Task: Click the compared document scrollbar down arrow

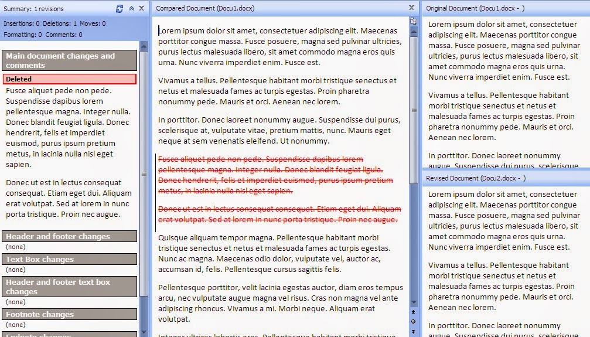Action: pyautogui.click(x=414, y=302)
